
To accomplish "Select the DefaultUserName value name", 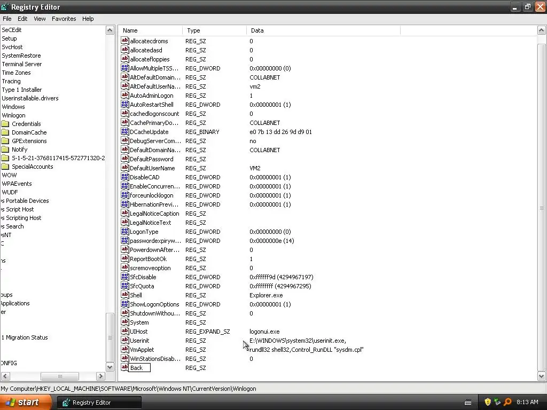I will pos(152,168).
